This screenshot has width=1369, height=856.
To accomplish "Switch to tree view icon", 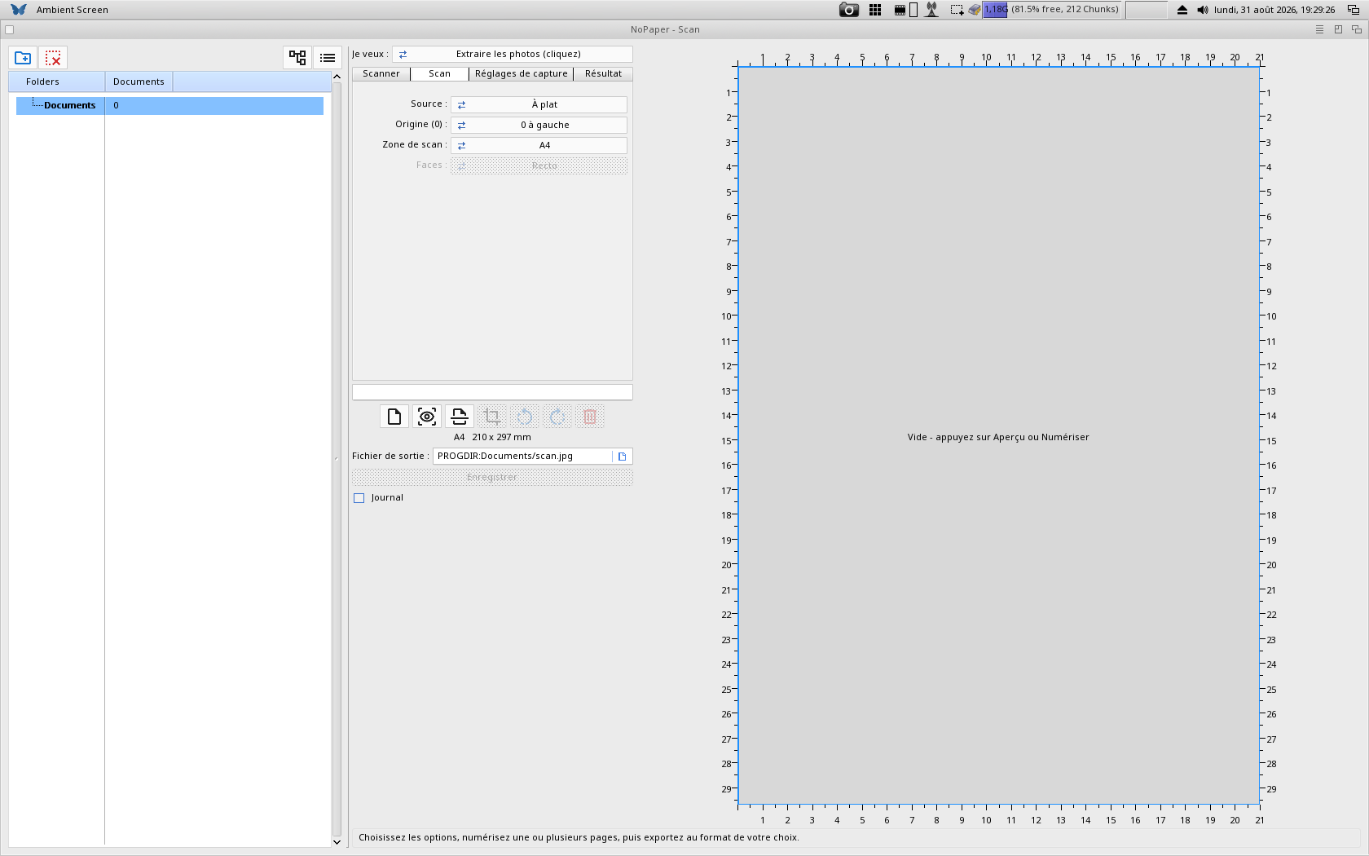I will (297, 58).
